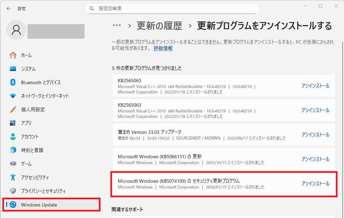Viewport: 344px width, 218px height.
Task: Click the アクセシビリティ figure icon
Action: [x=13, y=177]
